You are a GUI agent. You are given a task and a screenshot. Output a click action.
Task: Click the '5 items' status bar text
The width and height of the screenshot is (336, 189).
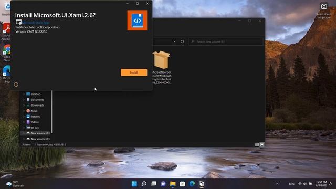pyautogui.click(x=26, y=145)
